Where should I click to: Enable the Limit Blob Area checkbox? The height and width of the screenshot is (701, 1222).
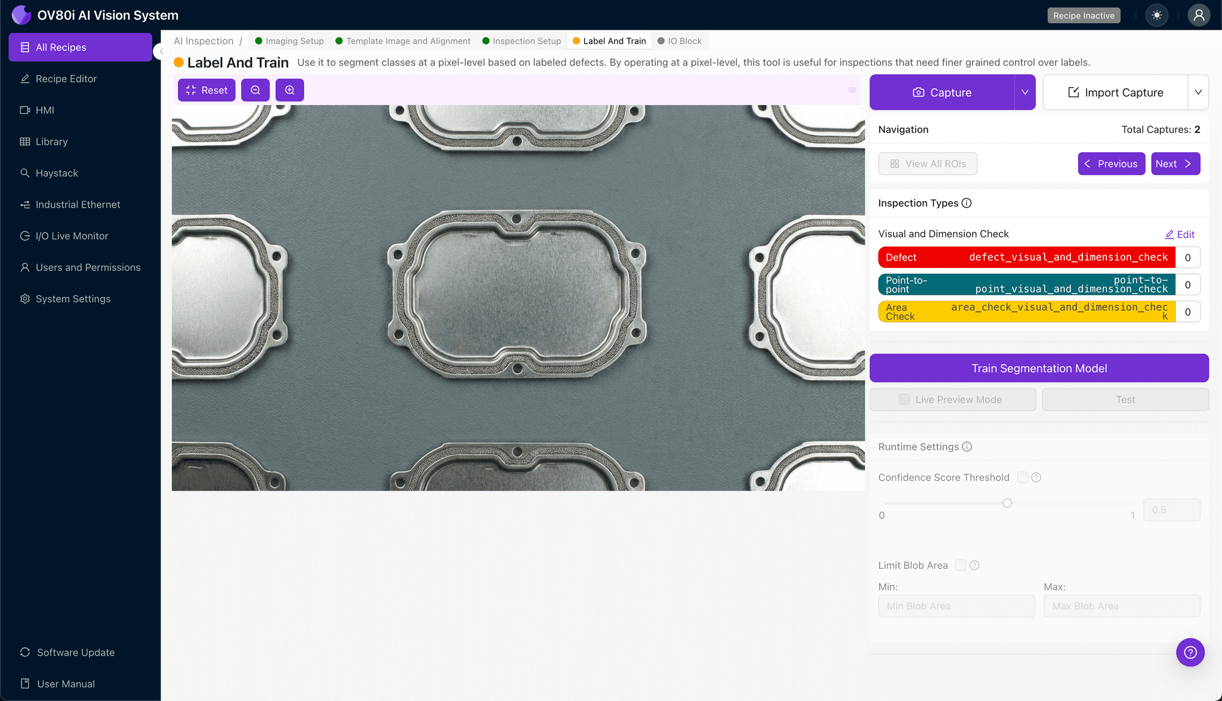point(961,565)
